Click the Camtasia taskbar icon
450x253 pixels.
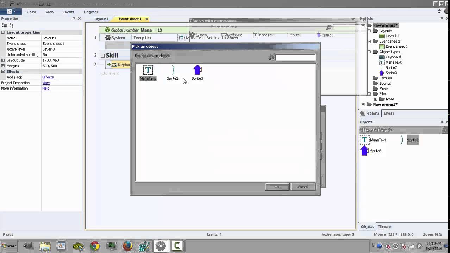177,246
